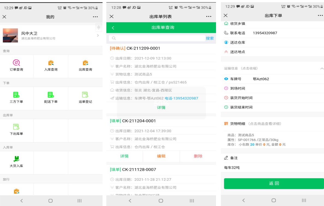Select the 三方下单 order icon
The height and width of the screenshot is (206, 324).
pyautogui.click(x=16, y=95)
